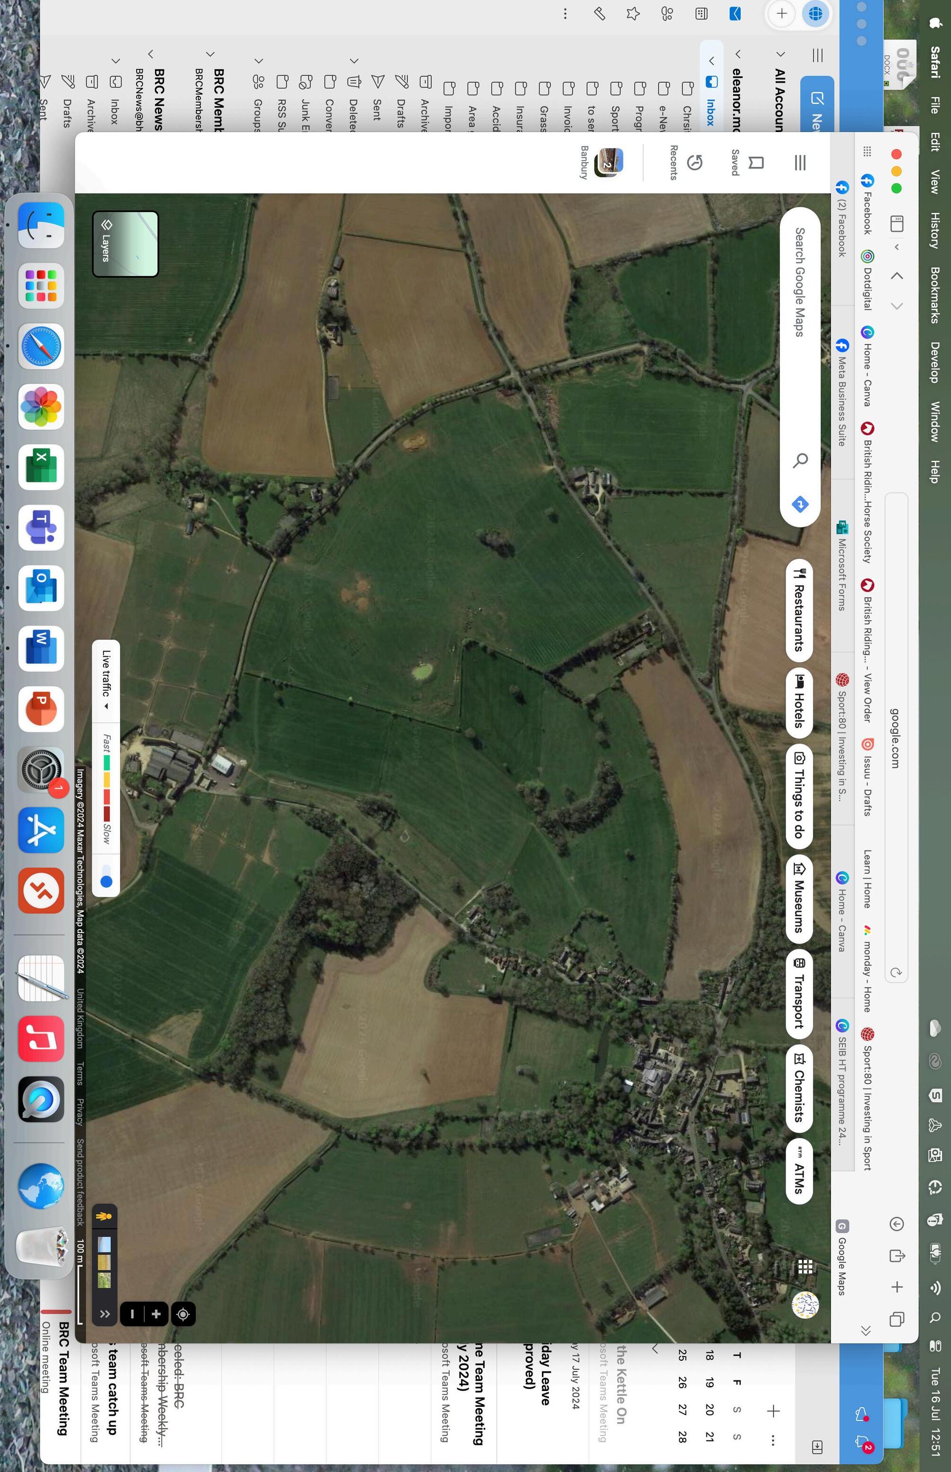Viewport: 951px width, 1472px height.
Task: Click the Pegman Street View icon
Action: click(104, 1216)
